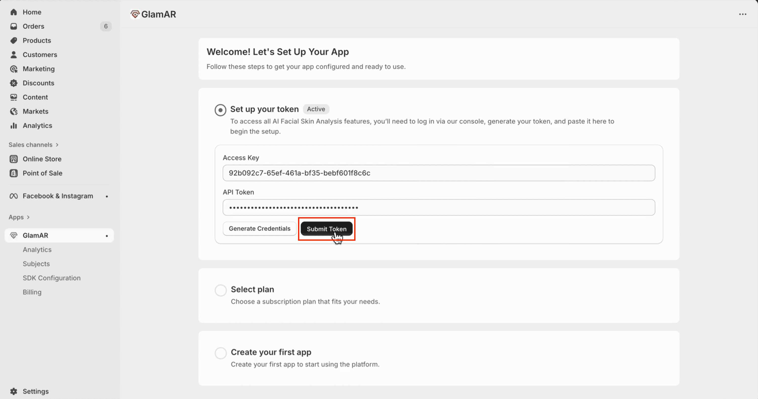Select 'Create your first app' radio
The width and height of the screenshot is (758, 399).
220,353
